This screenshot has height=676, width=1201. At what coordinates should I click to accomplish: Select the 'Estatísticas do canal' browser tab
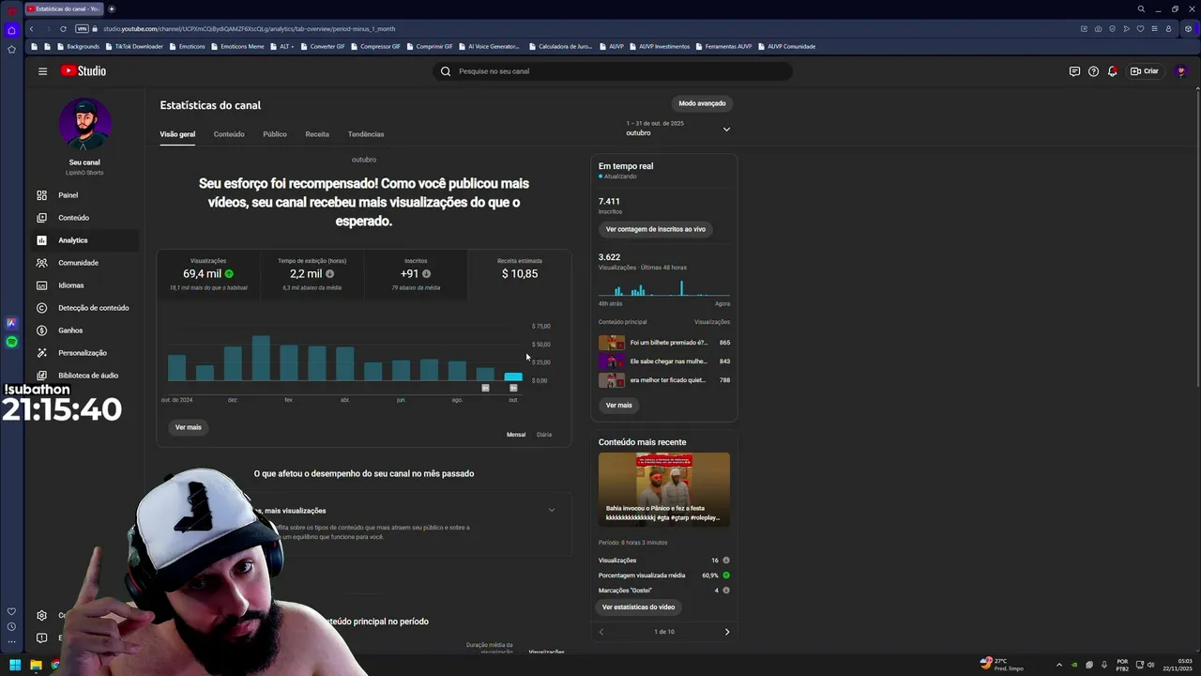(x=64, y=8)
